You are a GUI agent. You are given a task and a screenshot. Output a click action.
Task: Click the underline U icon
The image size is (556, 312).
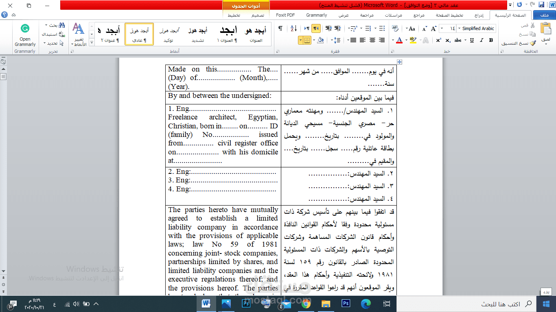coord(472,40)
